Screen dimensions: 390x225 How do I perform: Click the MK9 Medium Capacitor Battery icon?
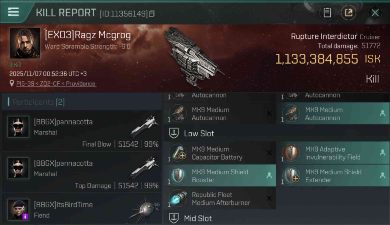click(x=178, y=153)
